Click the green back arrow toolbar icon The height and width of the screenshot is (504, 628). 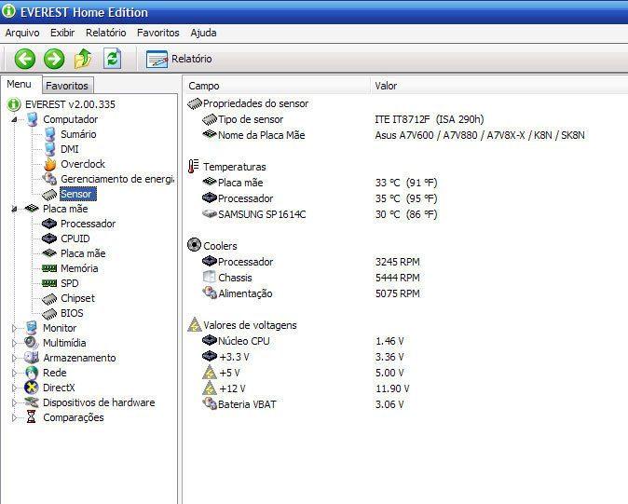pyautogui.click(x=25, y=59)
